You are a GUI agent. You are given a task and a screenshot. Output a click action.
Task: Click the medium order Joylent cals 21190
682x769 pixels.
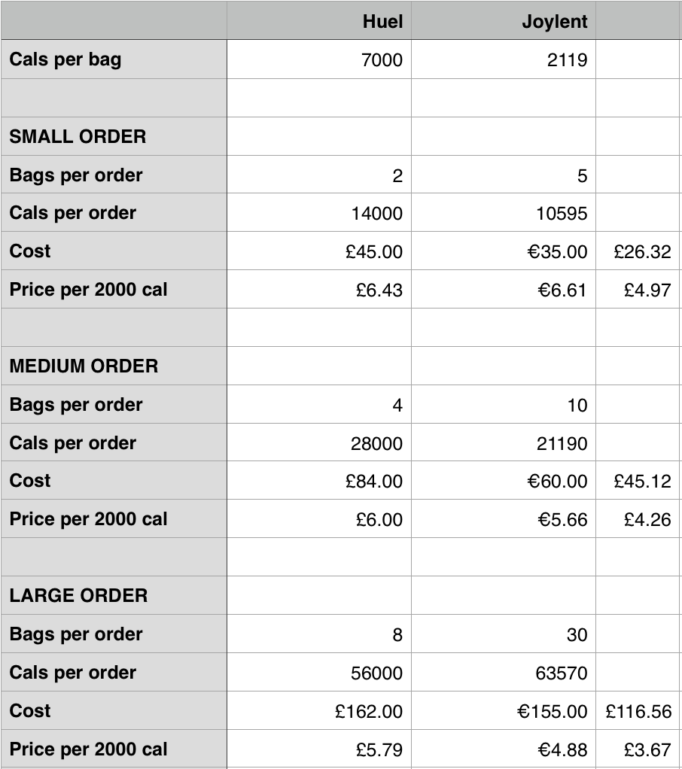pyautogui.click(x=504, y=443)
